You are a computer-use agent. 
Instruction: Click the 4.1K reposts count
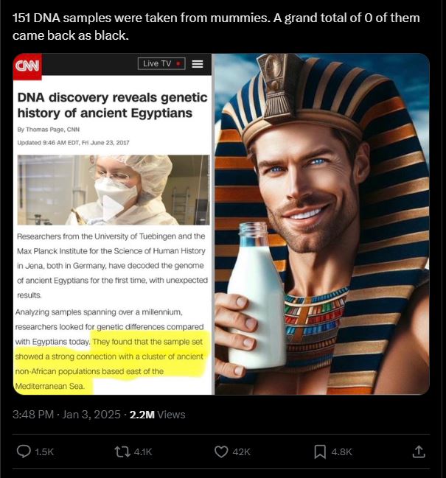143,451
